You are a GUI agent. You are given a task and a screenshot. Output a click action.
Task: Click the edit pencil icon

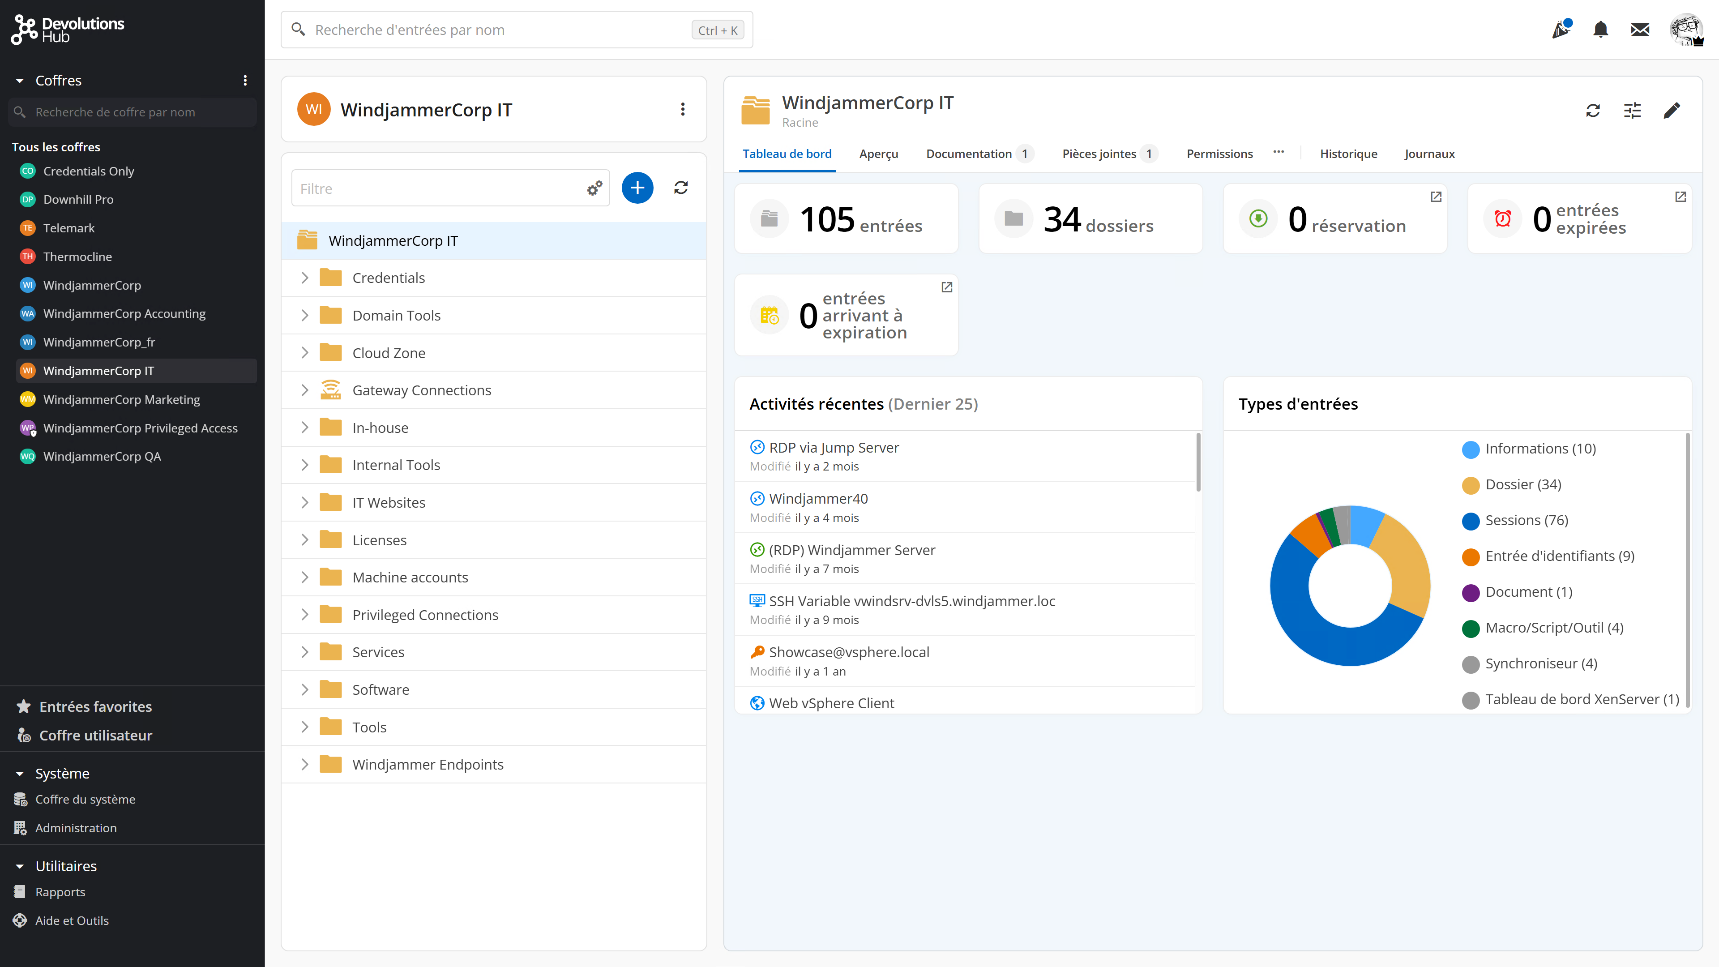1672,111
